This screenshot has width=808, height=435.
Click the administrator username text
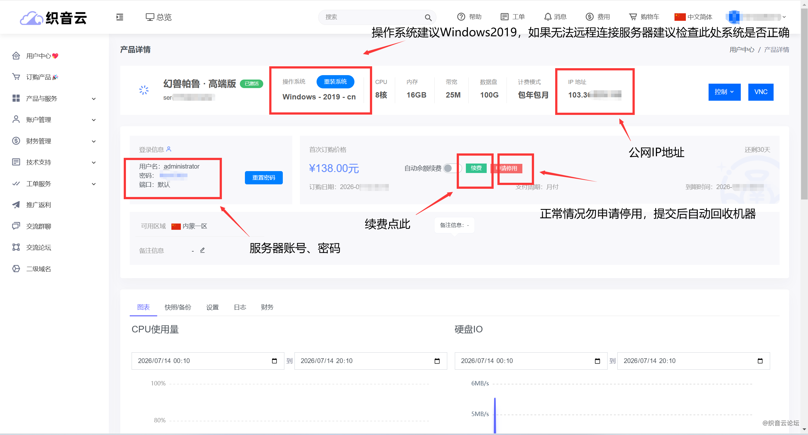(x=181, y=166)
